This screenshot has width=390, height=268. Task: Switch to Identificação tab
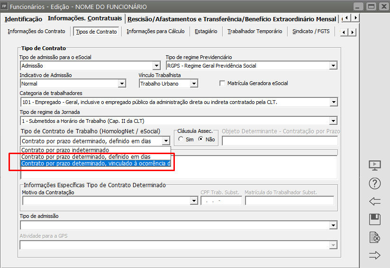23,19
